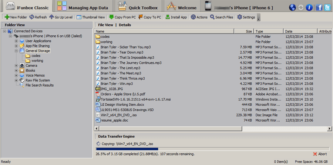Click Copy From PC
This screenshot has height=165, width=333.
(x=122, y=17)
